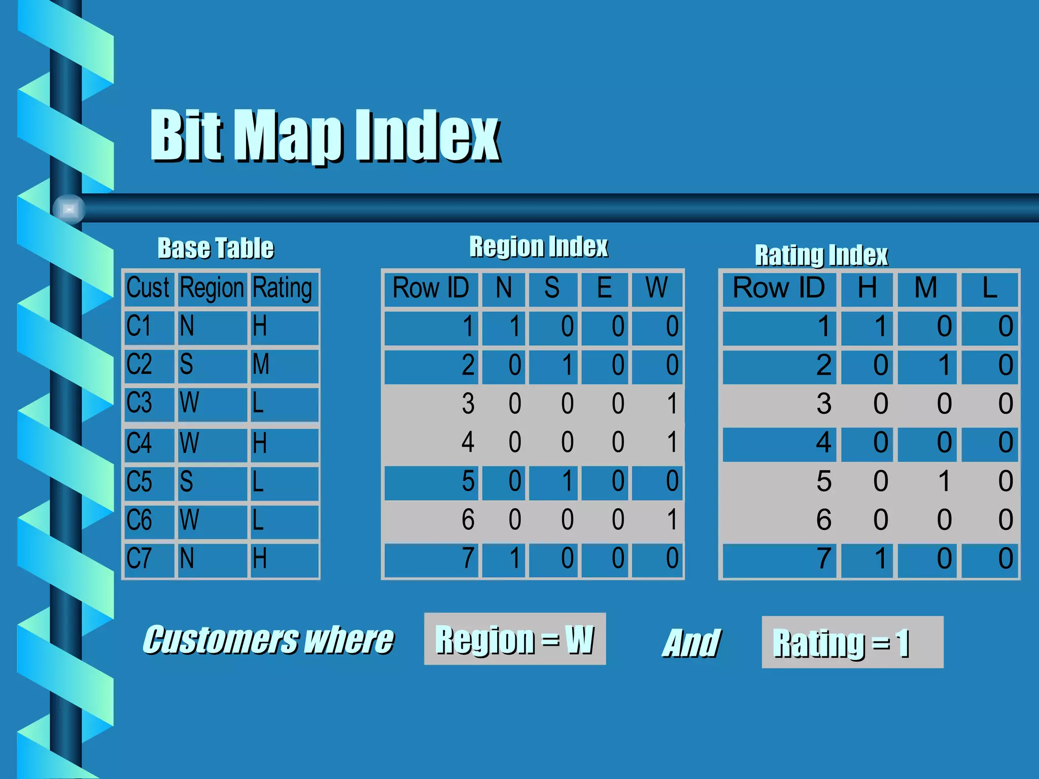Image resolution: width=1039 pixels, height=779 pixels.
Task: Select Row ID 7 in Region Index
Action: [431, 560]
